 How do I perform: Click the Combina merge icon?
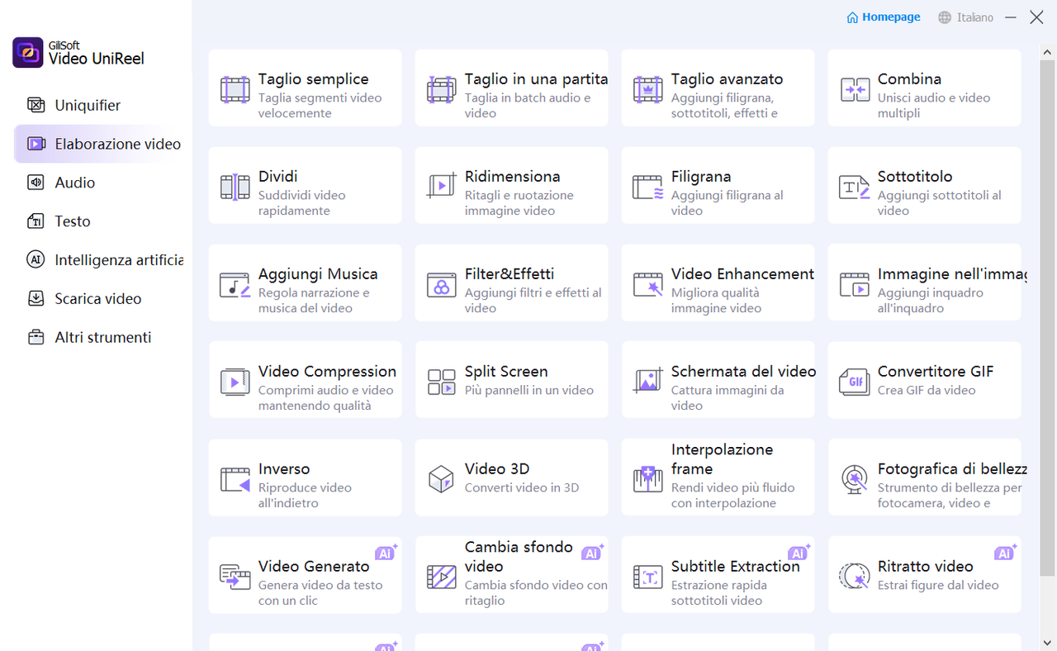point(854,89)
